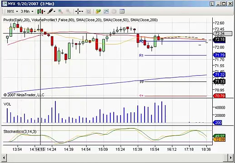
Task: Click the 200 volume value label
Action: [218, 123]
